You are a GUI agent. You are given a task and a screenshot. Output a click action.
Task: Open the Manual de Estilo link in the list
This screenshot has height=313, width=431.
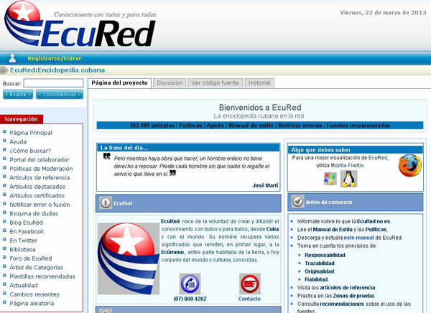(x=333, y=230)
